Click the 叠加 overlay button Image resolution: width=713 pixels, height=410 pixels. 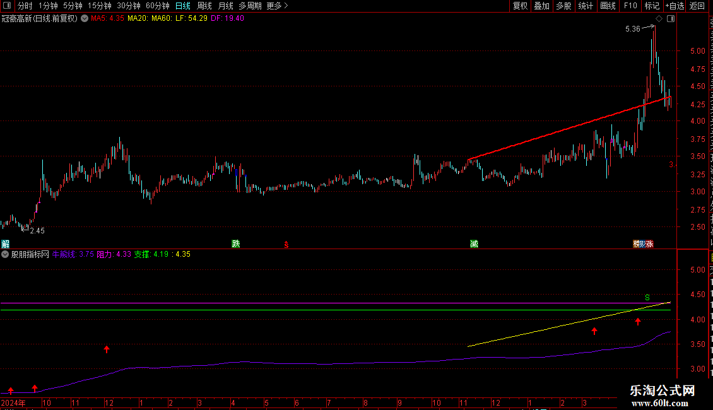(x=541, y=6)
